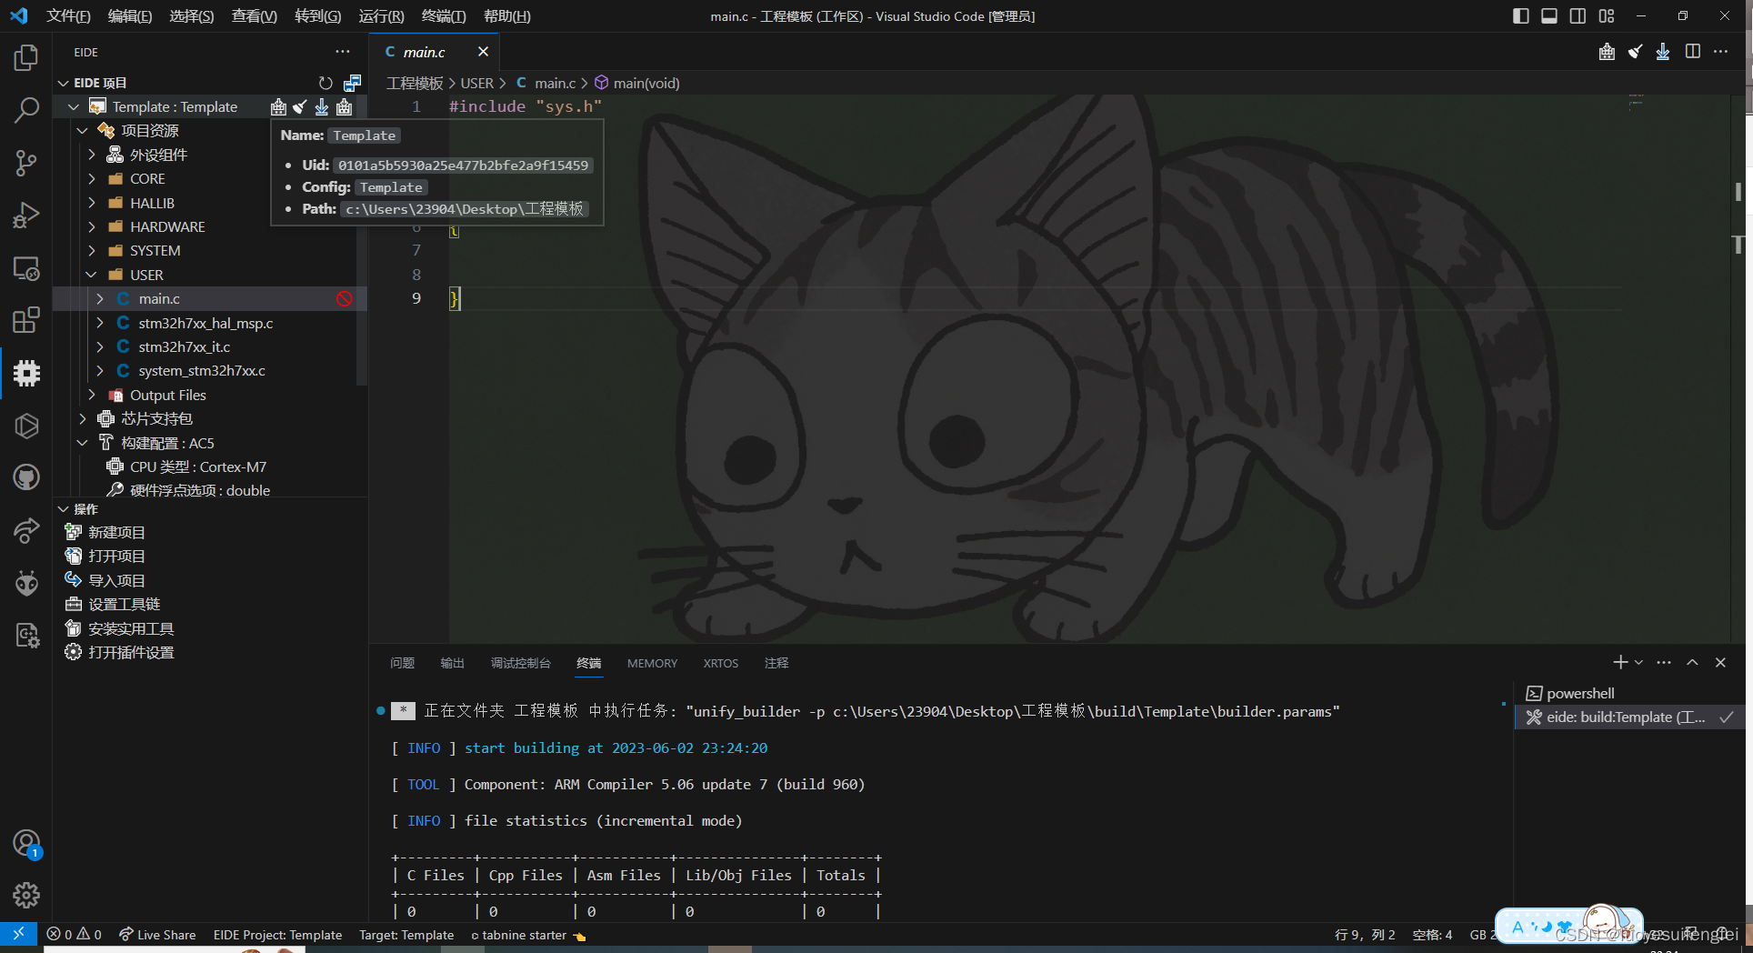Click 新建项目 in the 操作 panel

point(116,531)
